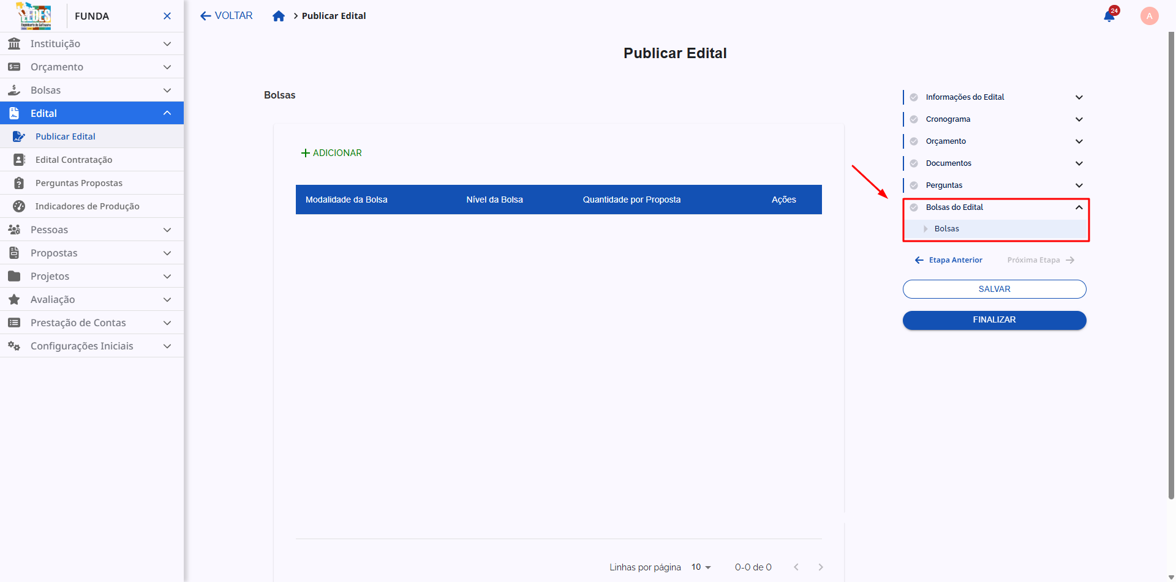Open the user avatar menu
The image size is (1176, 582).
pyautogui.click(x=1149, y=16)
